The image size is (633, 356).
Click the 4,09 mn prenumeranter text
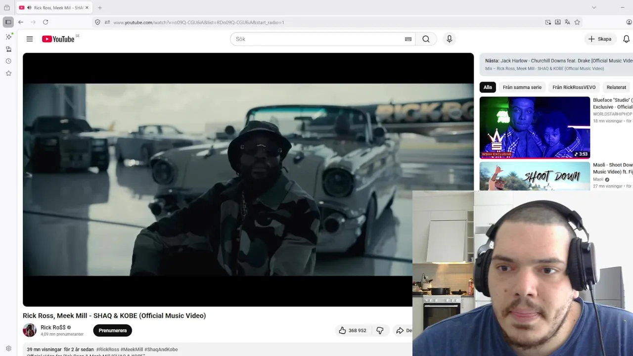click(62, 334)
